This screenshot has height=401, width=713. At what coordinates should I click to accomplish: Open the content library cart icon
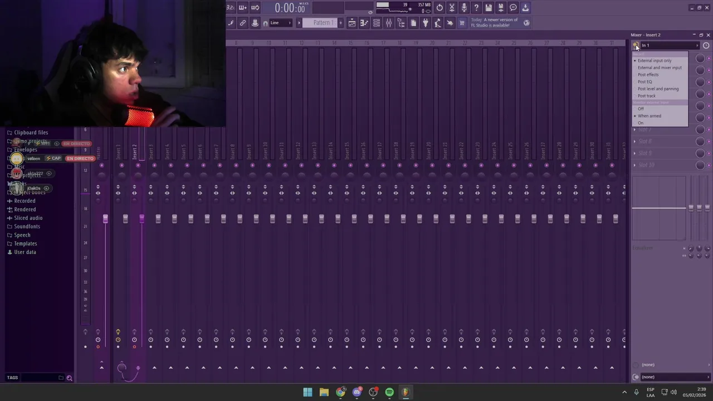point(462,23)
